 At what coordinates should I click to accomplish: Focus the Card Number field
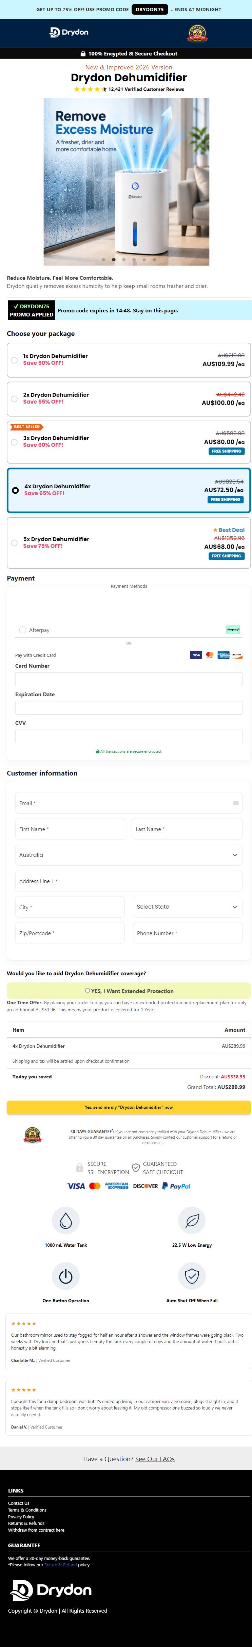coord(129,679)
